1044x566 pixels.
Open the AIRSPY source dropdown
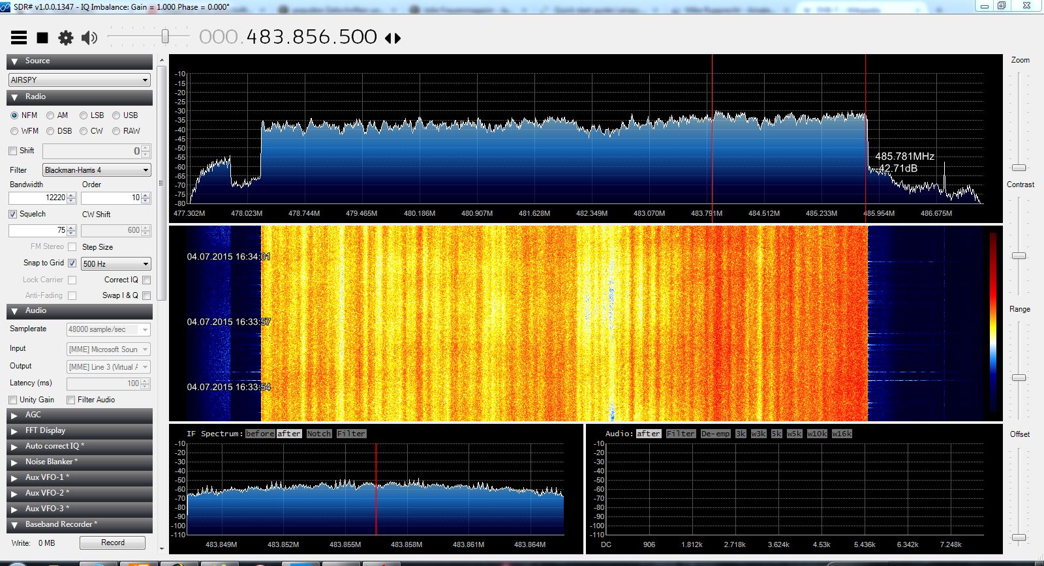point(80,80)
